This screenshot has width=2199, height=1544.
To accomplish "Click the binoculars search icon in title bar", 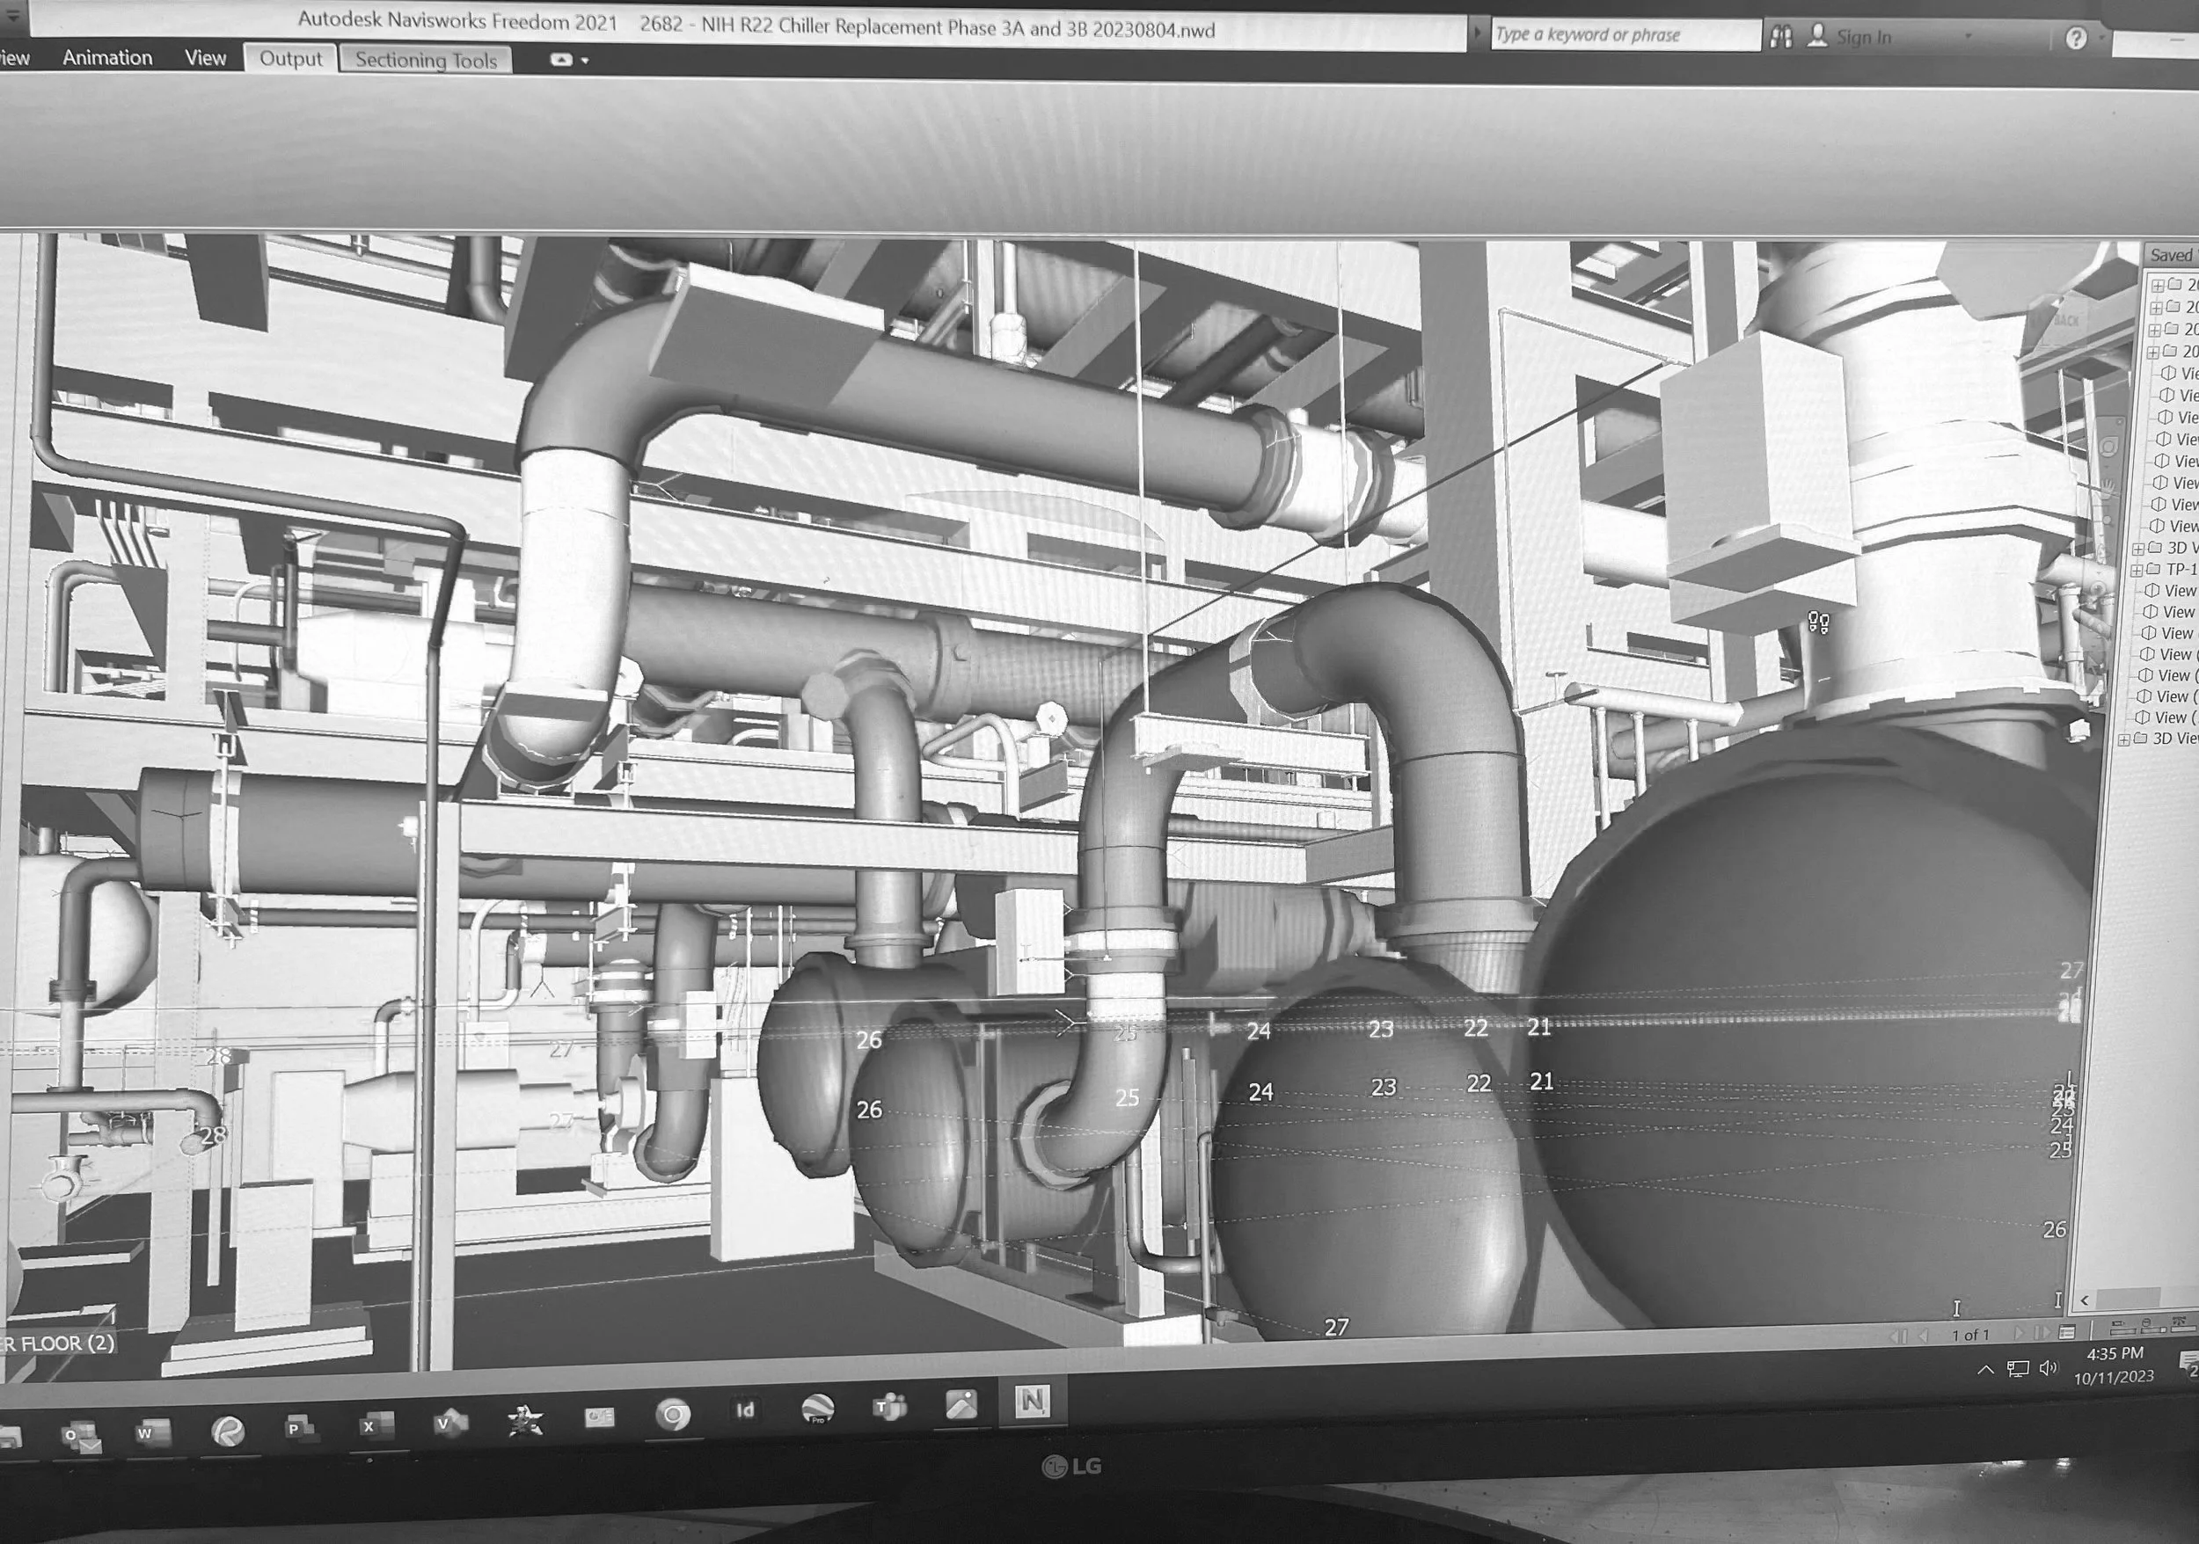I will (1781, 37).
